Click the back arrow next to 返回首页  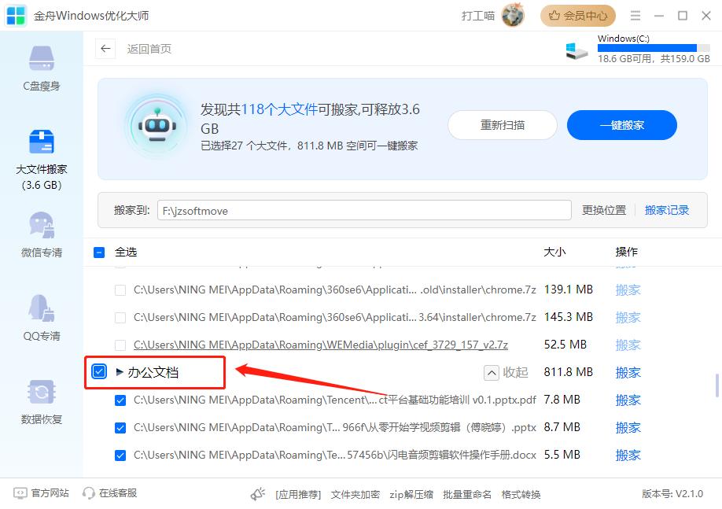point(105,49)
